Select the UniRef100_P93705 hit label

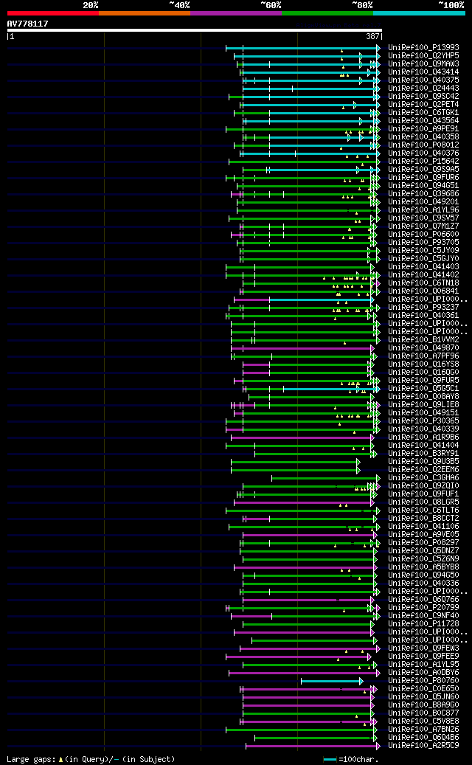click(x=424, y=243)
